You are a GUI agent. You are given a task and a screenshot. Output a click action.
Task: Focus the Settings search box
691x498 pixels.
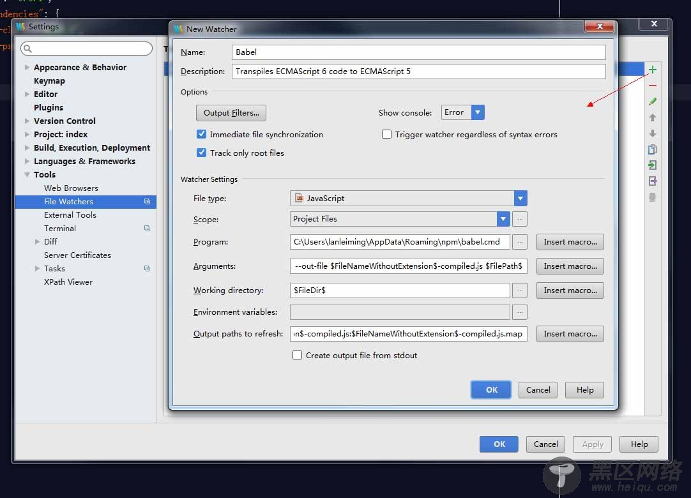[x=86, y=49]
